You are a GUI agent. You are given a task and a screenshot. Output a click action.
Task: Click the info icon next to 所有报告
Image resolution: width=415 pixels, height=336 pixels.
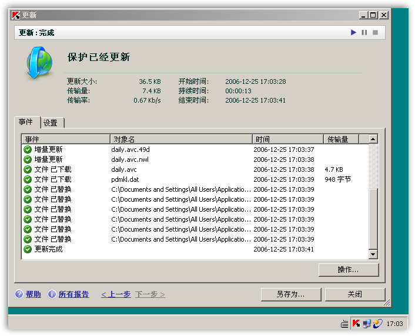(52, 294)
